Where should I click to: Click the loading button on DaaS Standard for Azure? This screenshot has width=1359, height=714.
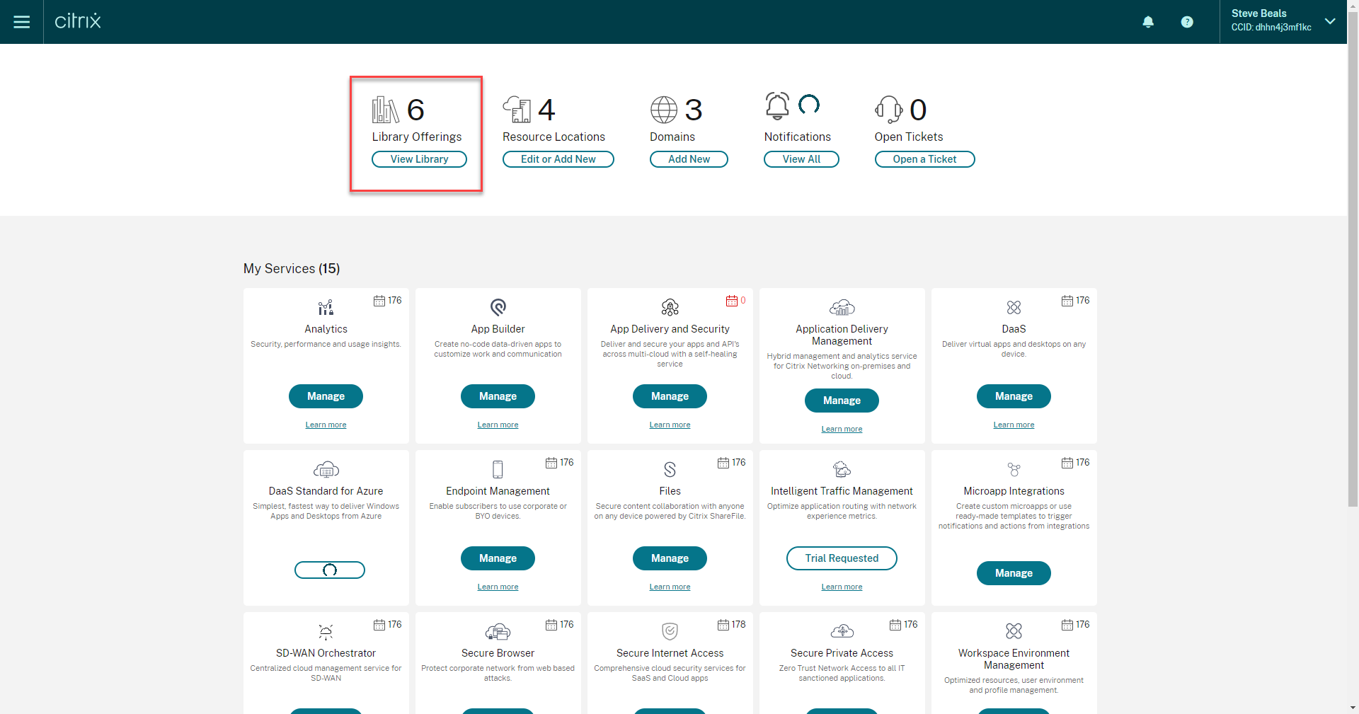(x=330, y=570)
